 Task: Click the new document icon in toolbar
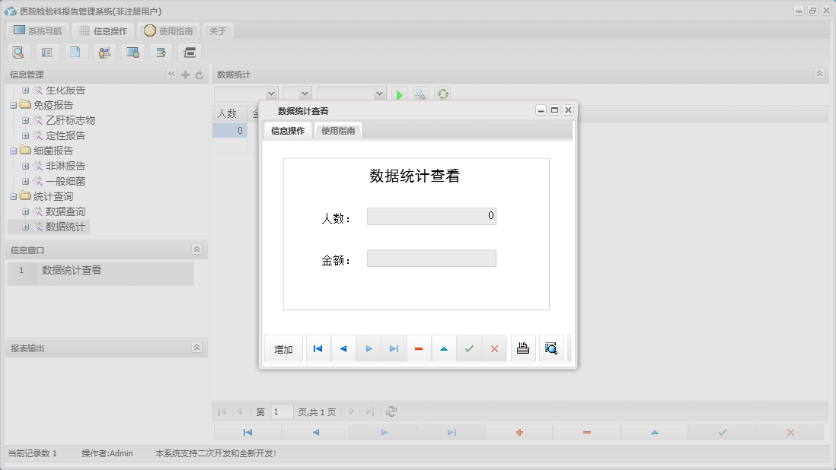75,52
